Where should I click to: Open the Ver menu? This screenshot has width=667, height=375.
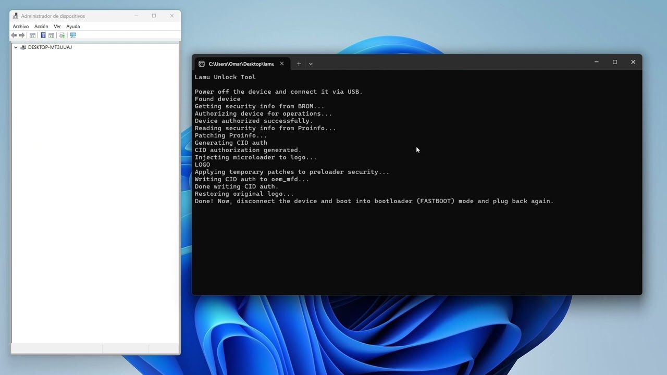point(57,27)
